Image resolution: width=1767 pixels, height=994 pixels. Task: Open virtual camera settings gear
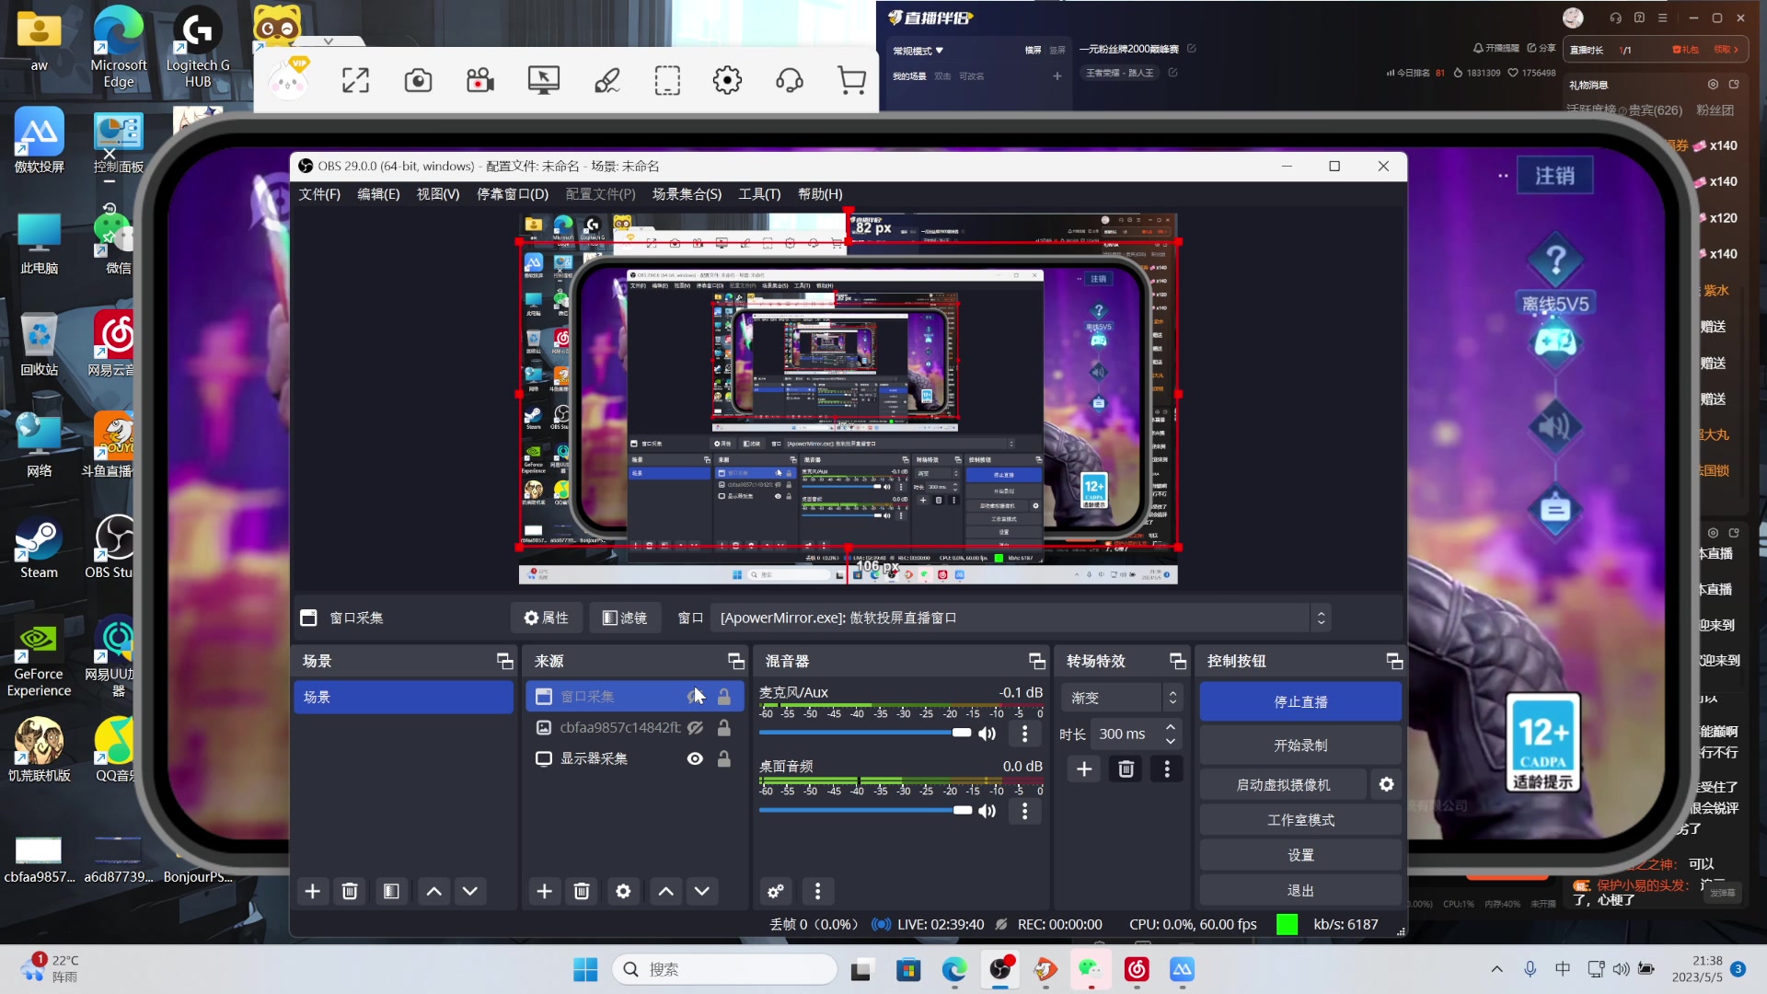point(1387,784)
